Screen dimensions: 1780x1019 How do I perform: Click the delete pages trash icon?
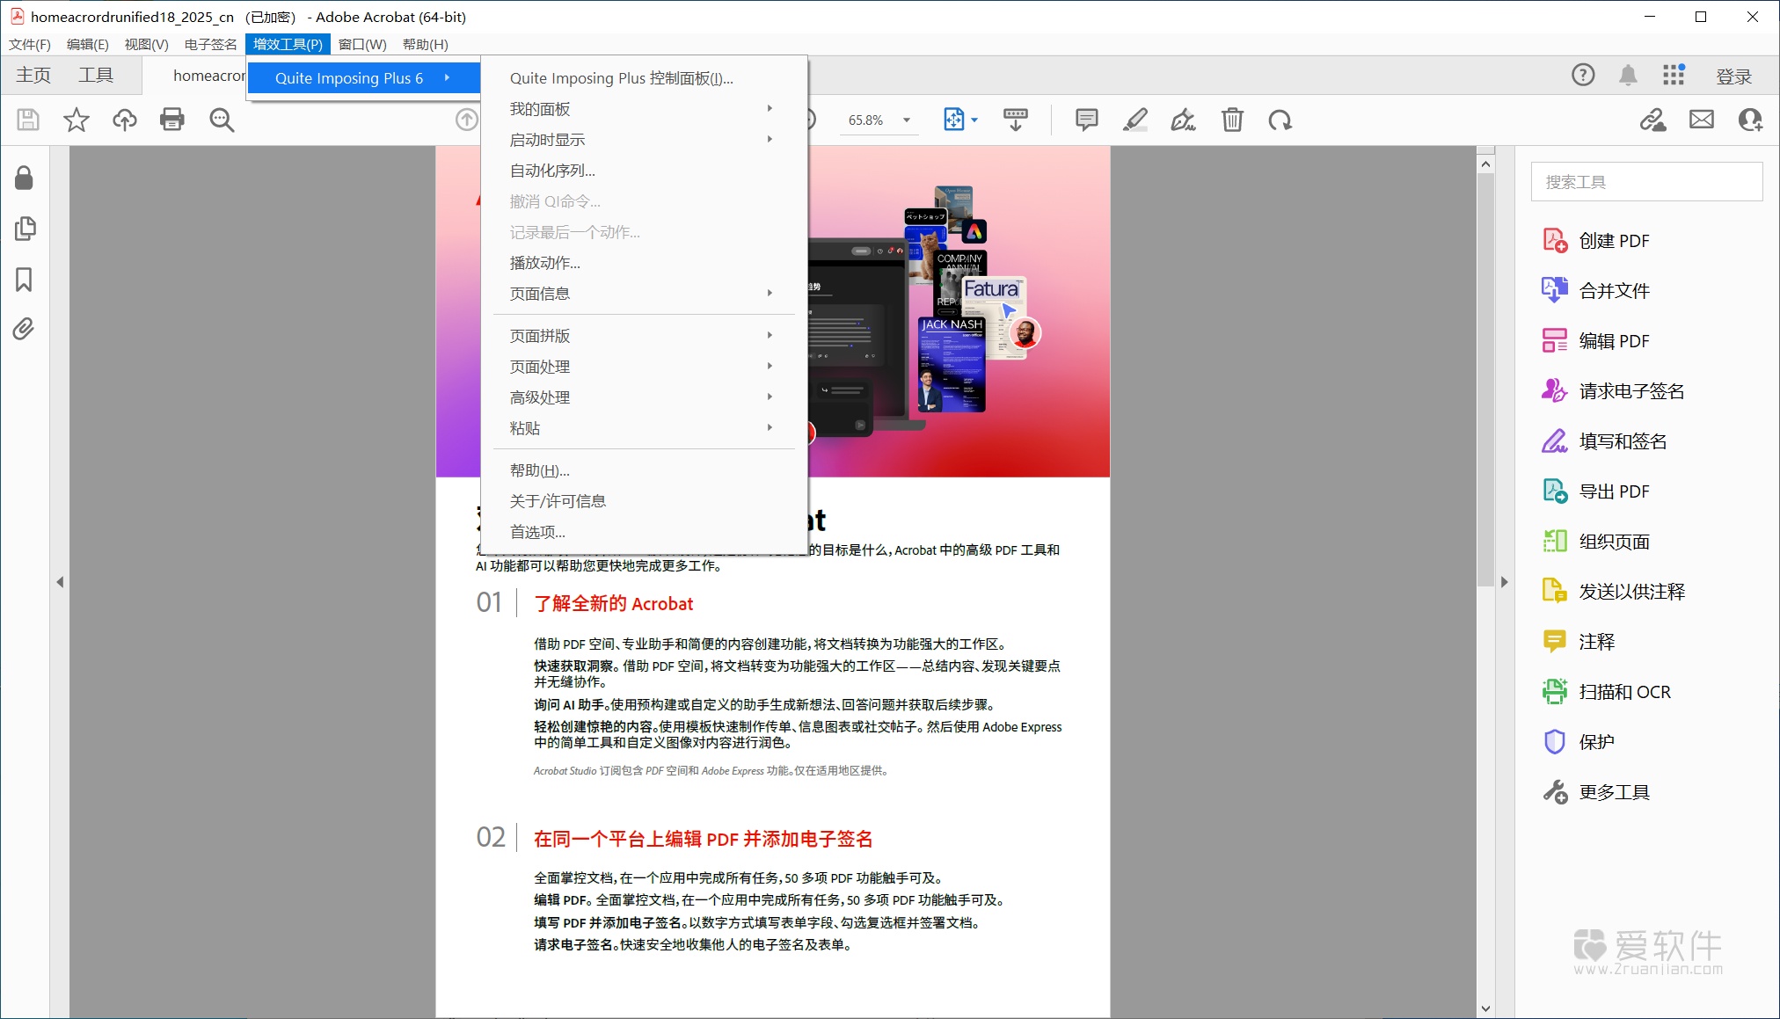point(1231,120)
